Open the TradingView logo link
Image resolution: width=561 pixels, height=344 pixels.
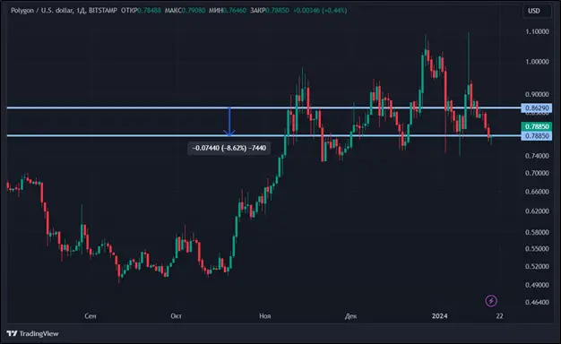tap(32, 333)
